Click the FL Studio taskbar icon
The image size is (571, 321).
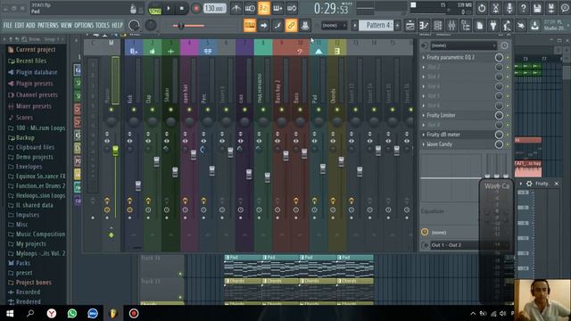(x=113, y=313)
